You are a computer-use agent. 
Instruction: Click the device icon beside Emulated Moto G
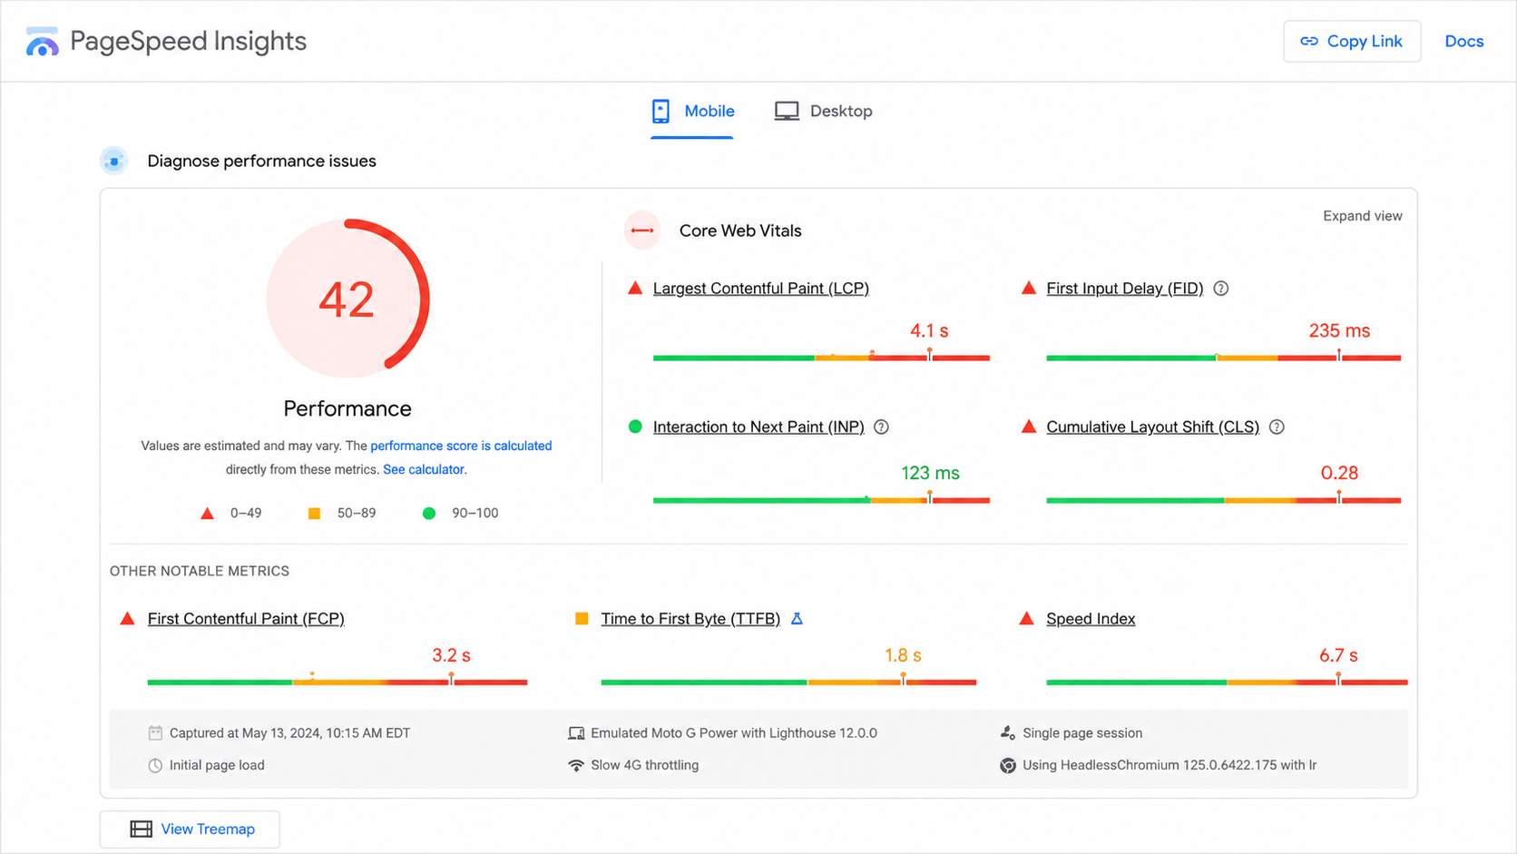point(576,733)
